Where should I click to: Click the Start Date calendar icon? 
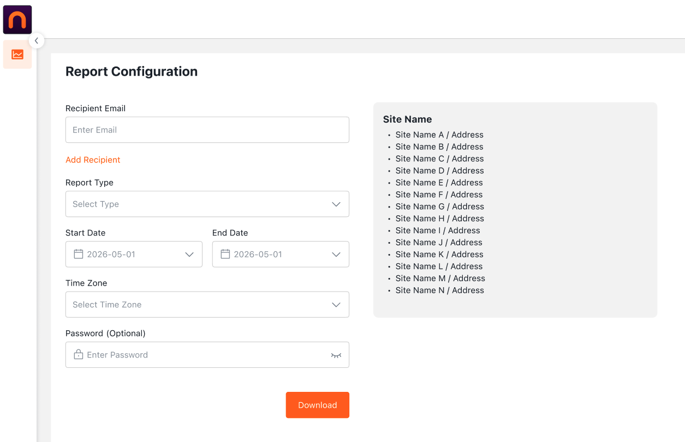point(79,254)
